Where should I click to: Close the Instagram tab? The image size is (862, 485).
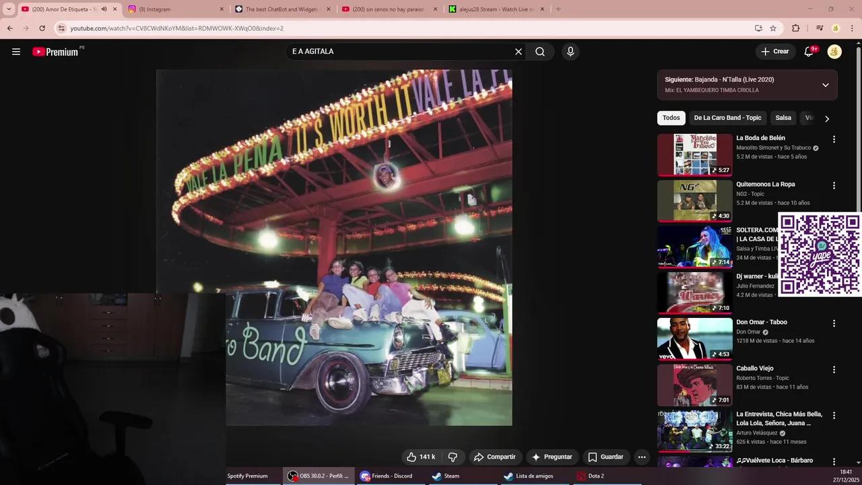[x=222, y=9]
